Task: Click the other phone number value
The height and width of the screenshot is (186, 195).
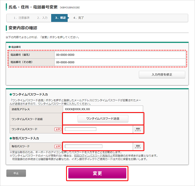Action: pyautogui.click(x=65, y=62)
